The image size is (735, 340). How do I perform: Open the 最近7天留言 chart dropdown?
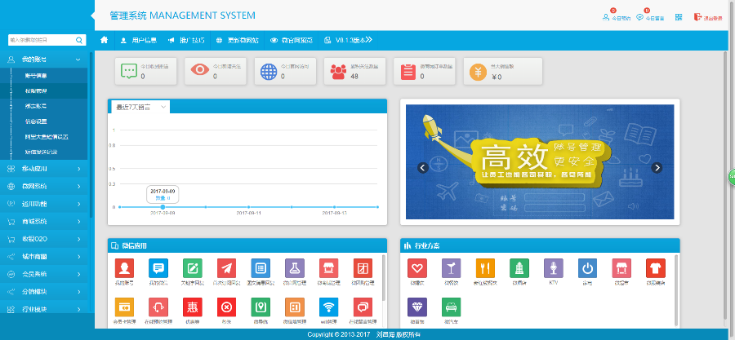point(140,107)
